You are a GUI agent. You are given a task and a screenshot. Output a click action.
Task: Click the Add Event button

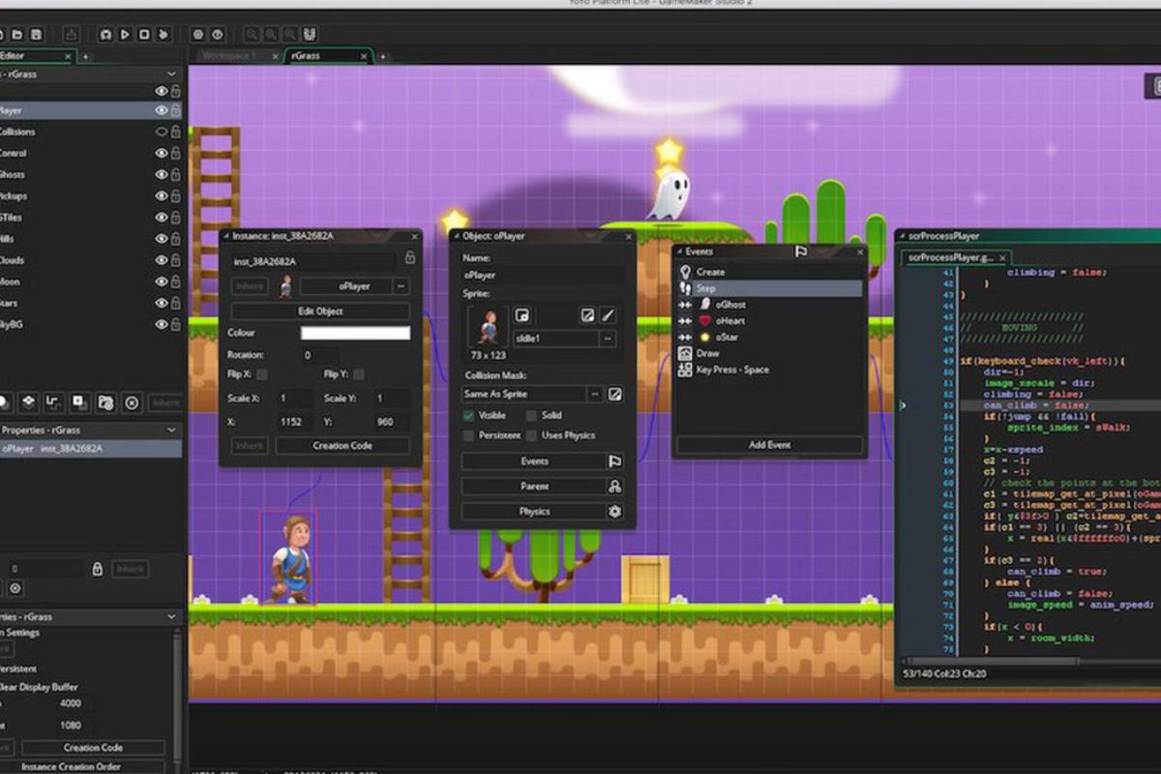[769, 445]
